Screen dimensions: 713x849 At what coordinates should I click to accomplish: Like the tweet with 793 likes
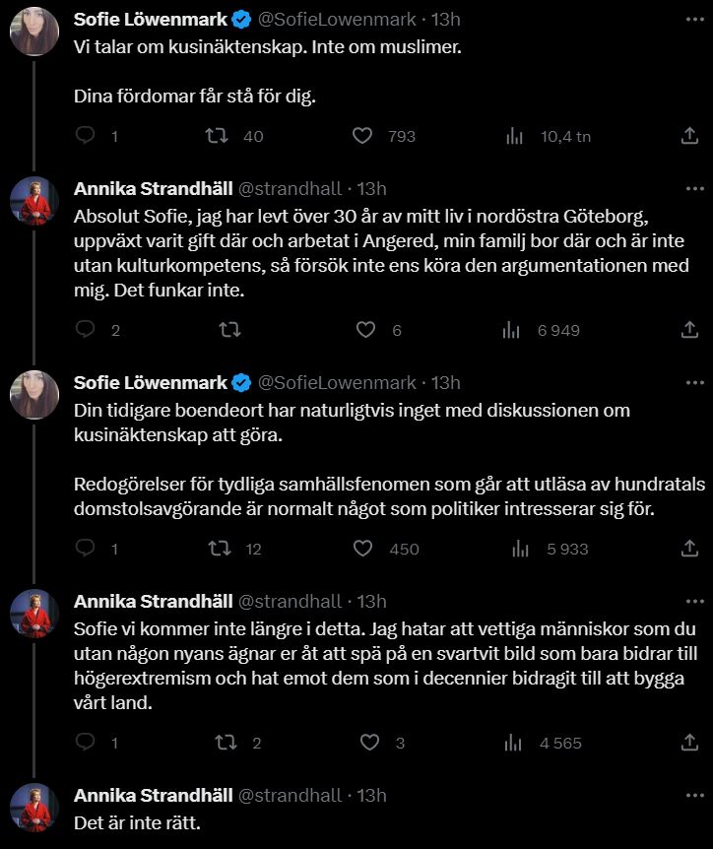[x=362, y=137]
